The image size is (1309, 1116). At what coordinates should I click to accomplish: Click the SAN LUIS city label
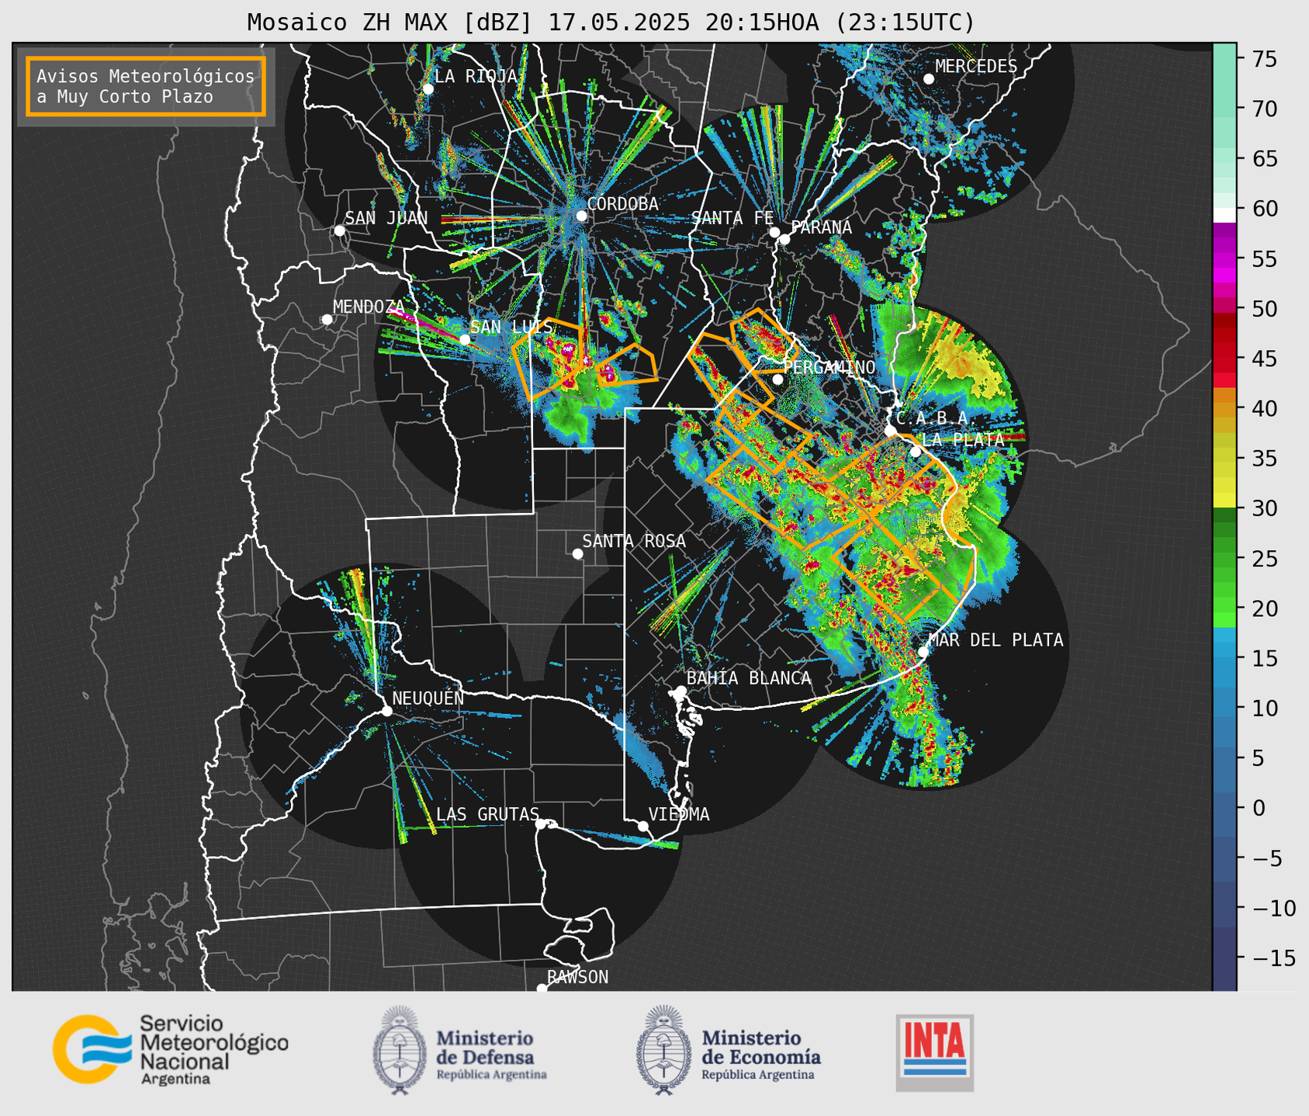pos(511,327)
